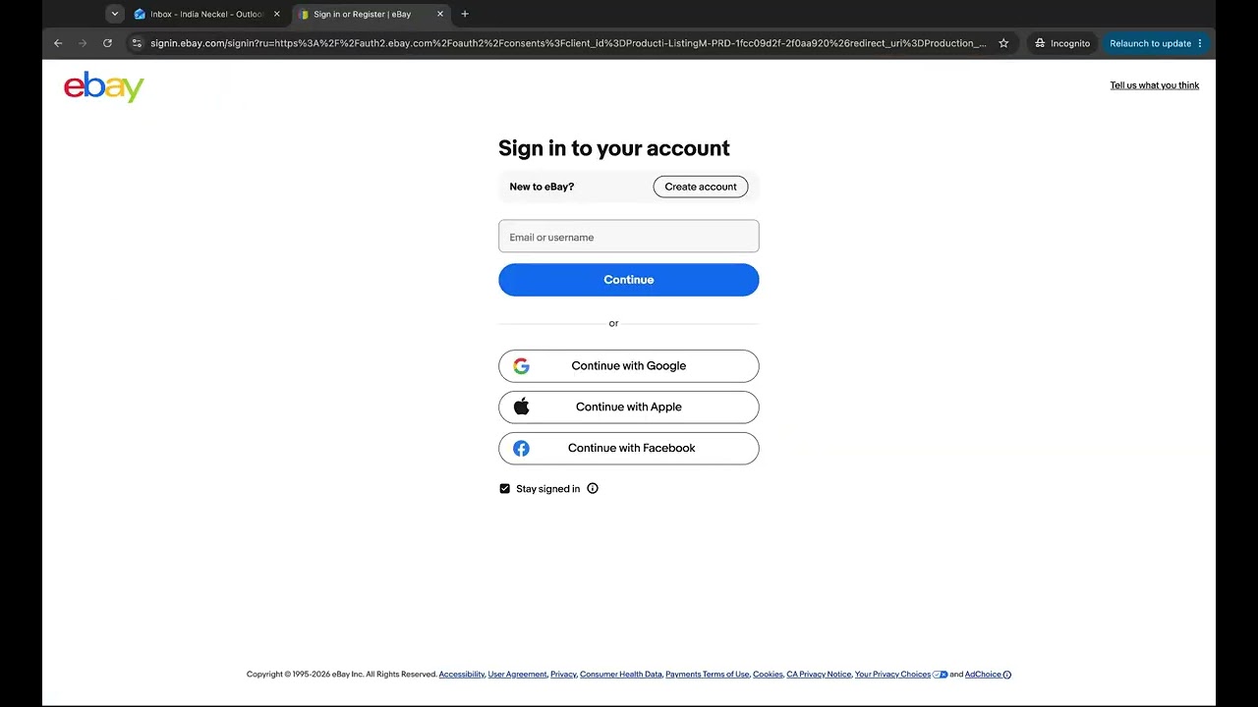Viewport: 1258px width, 707px height.
Task: Open Tell us what you think link
Action: tap(1155, 85)
